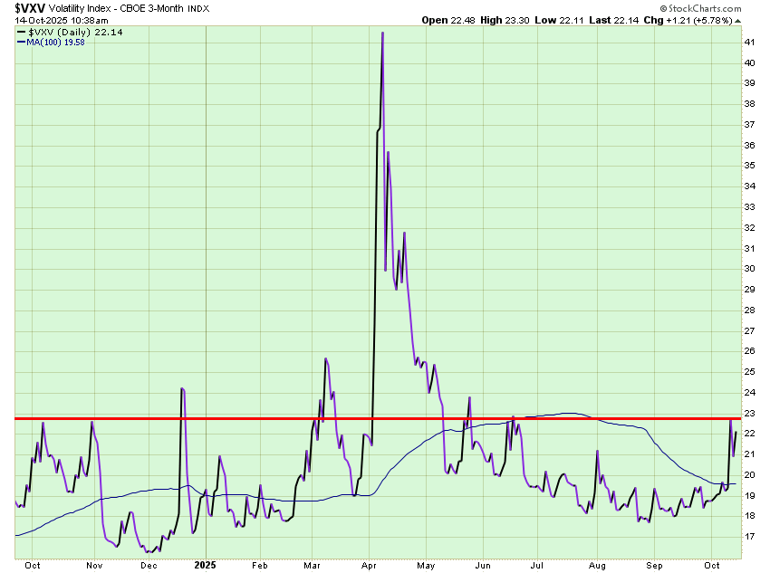Click the Low 22.11 value

[x=559, y=21]
